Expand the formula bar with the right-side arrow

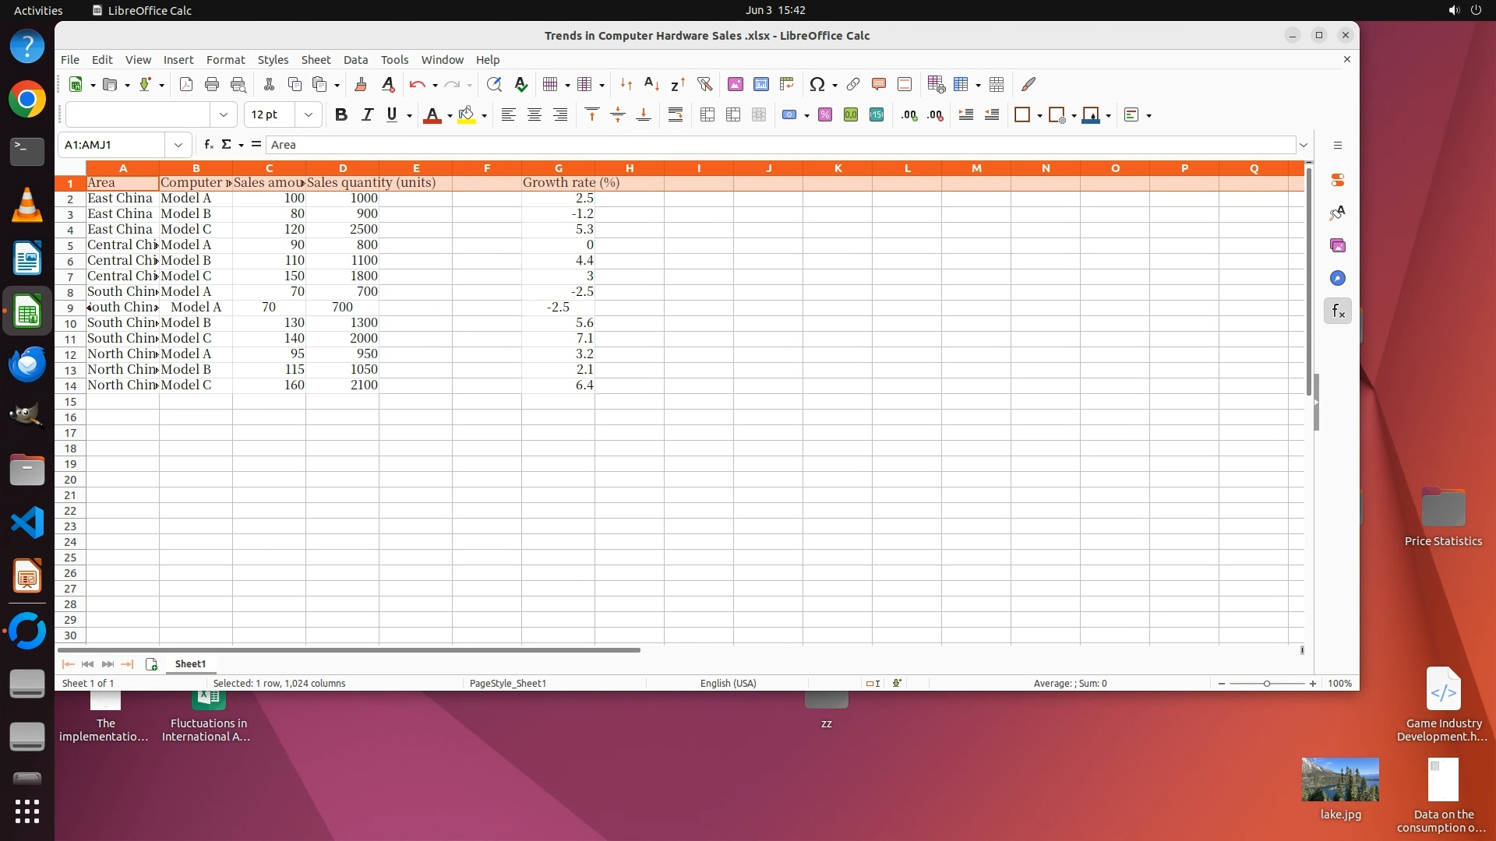(1303, 145)
